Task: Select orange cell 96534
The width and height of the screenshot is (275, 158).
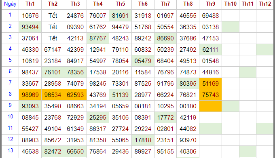Action: (53, 95)
